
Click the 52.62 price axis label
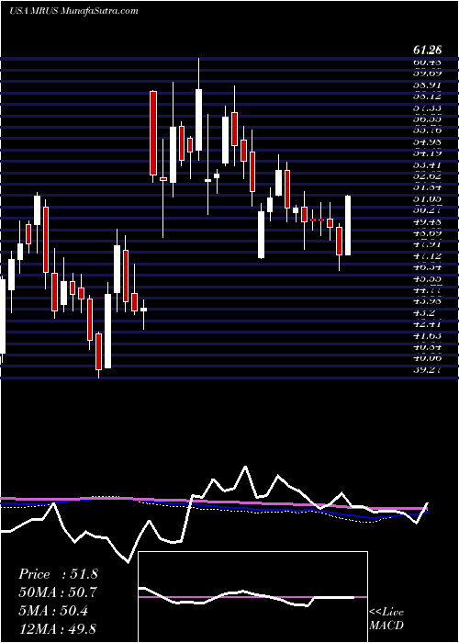coord(427,176)
